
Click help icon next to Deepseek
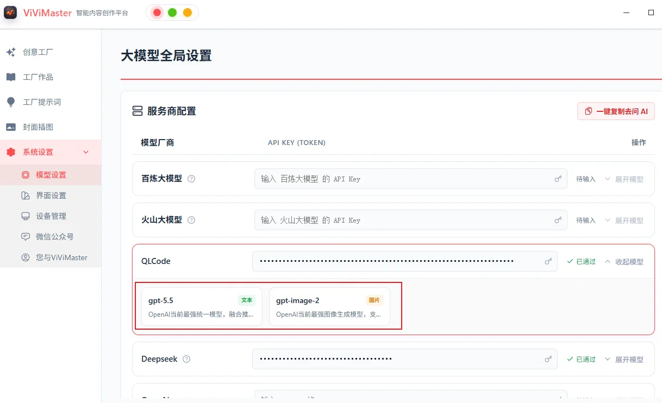[187, 359]
